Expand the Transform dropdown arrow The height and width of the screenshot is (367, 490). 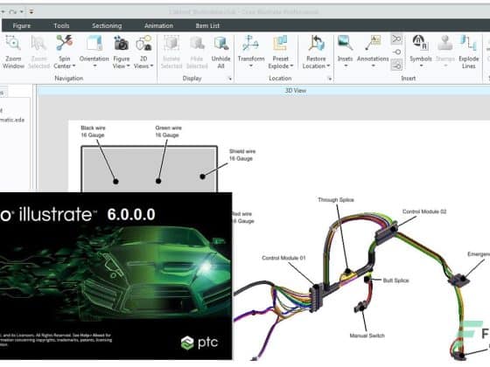251,66
